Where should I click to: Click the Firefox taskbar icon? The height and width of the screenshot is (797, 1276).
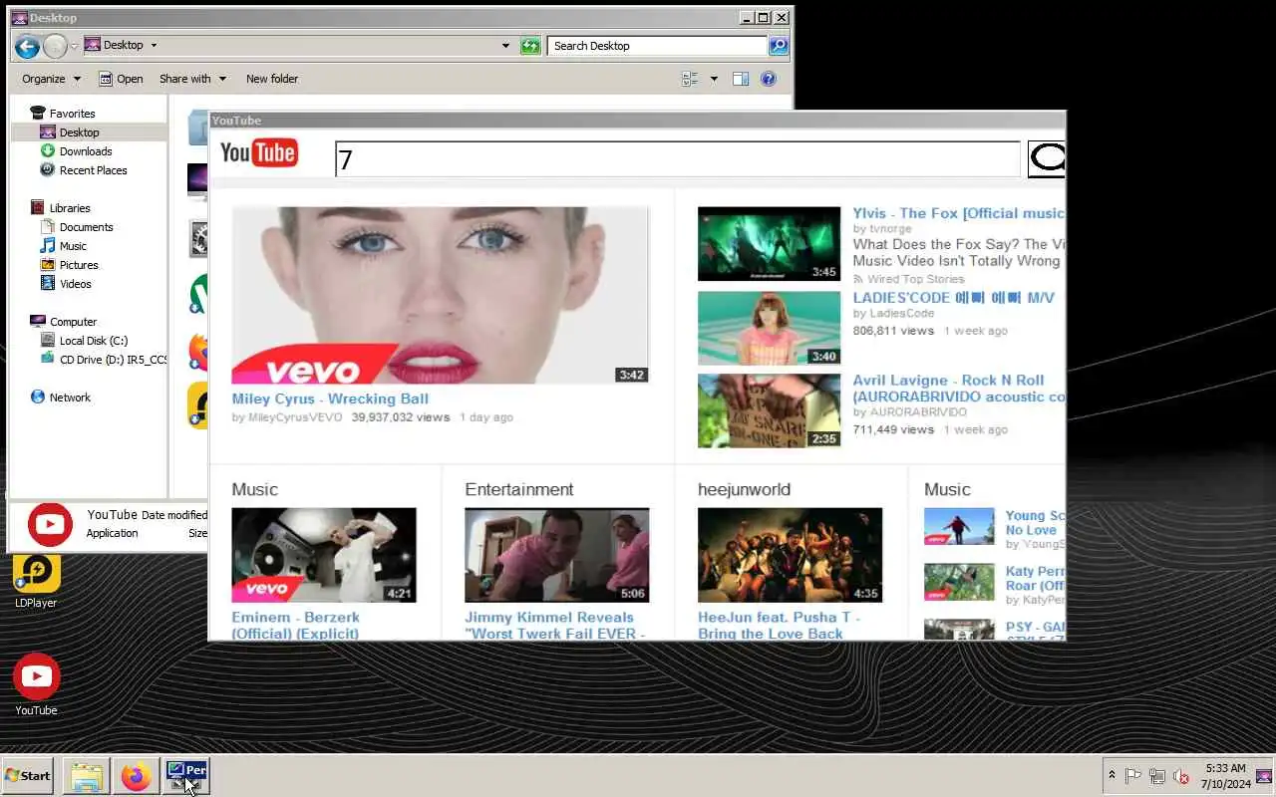click(137, 775)
